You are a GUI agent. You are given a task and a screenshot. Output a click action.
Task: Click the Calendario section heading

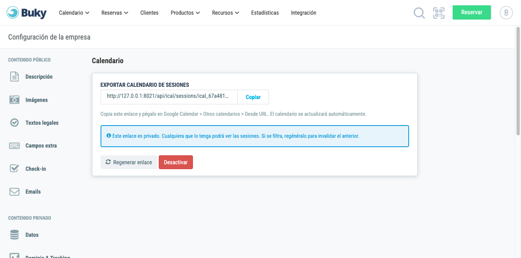(107, 61)
